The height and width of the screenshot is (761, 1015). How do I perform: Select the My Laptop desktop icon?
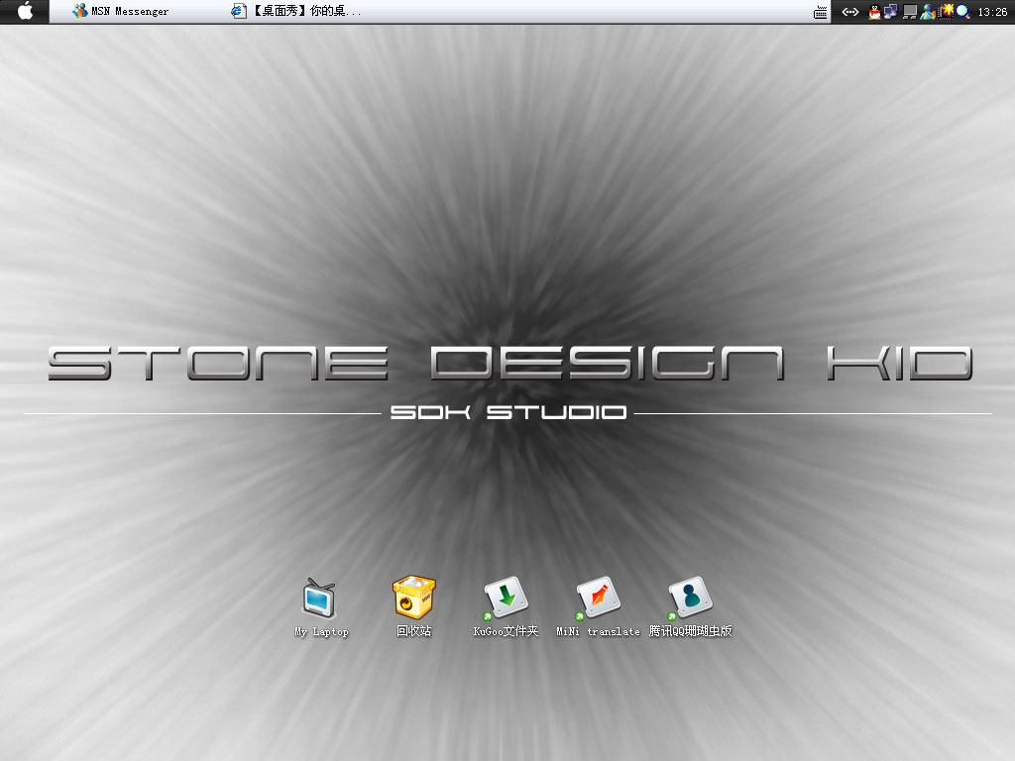tap(321, 607)
